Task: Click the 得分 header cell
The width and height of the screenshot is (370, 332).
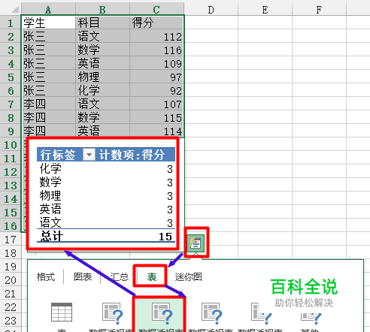Action: click(156, 23)
